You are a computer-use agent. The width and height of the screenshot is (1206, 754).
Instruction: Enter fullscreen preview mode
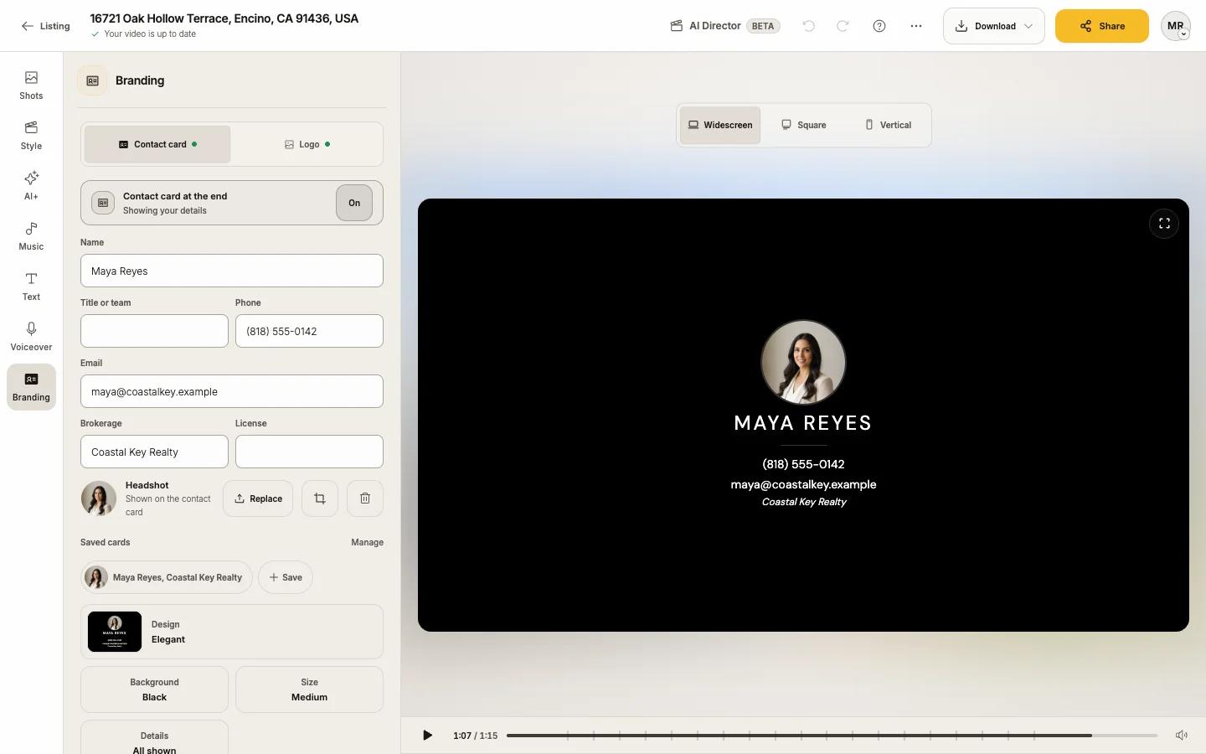[x=1164, y=224]
